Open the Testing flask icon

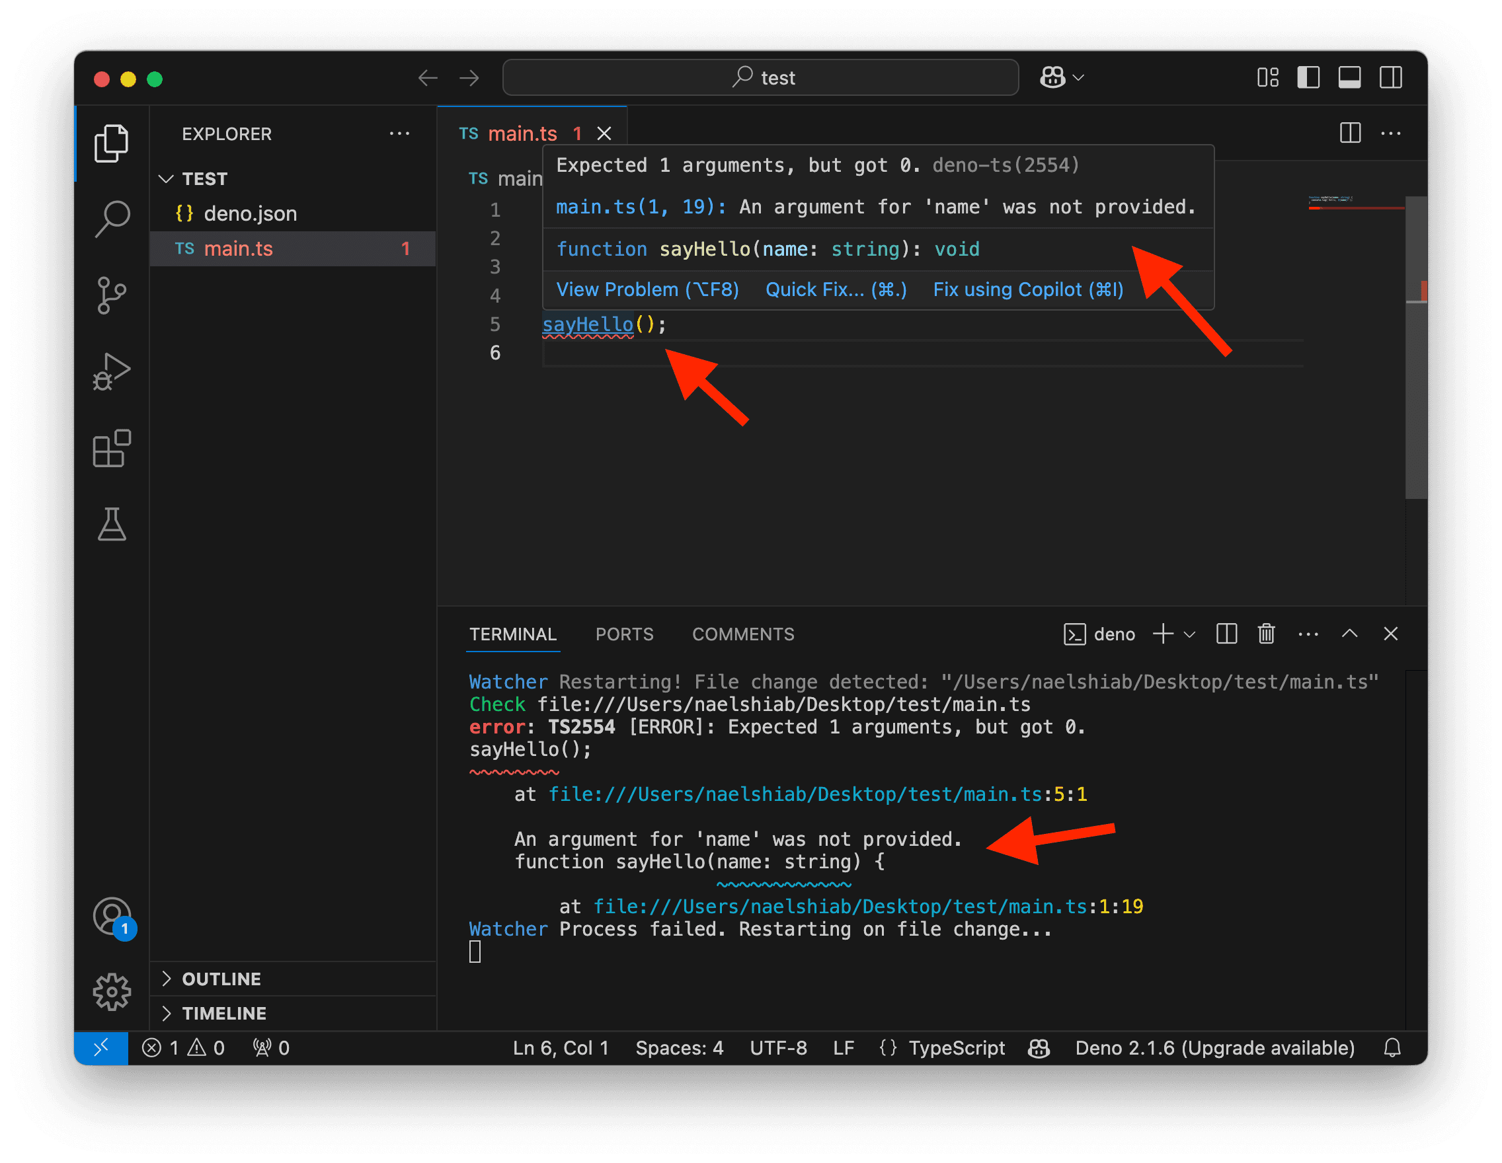(112, 525)
